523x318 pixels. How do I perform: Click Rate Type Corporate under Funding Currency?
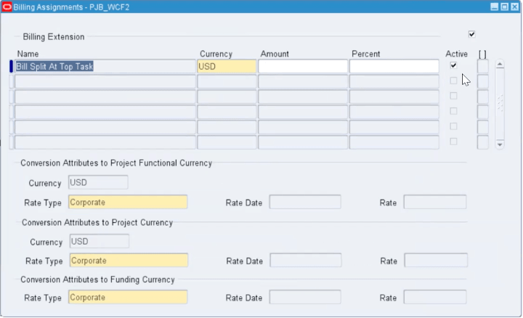128,298
